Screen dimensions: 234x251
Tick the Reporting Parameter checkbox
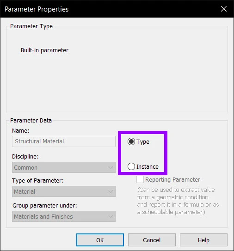pos(140,179)
